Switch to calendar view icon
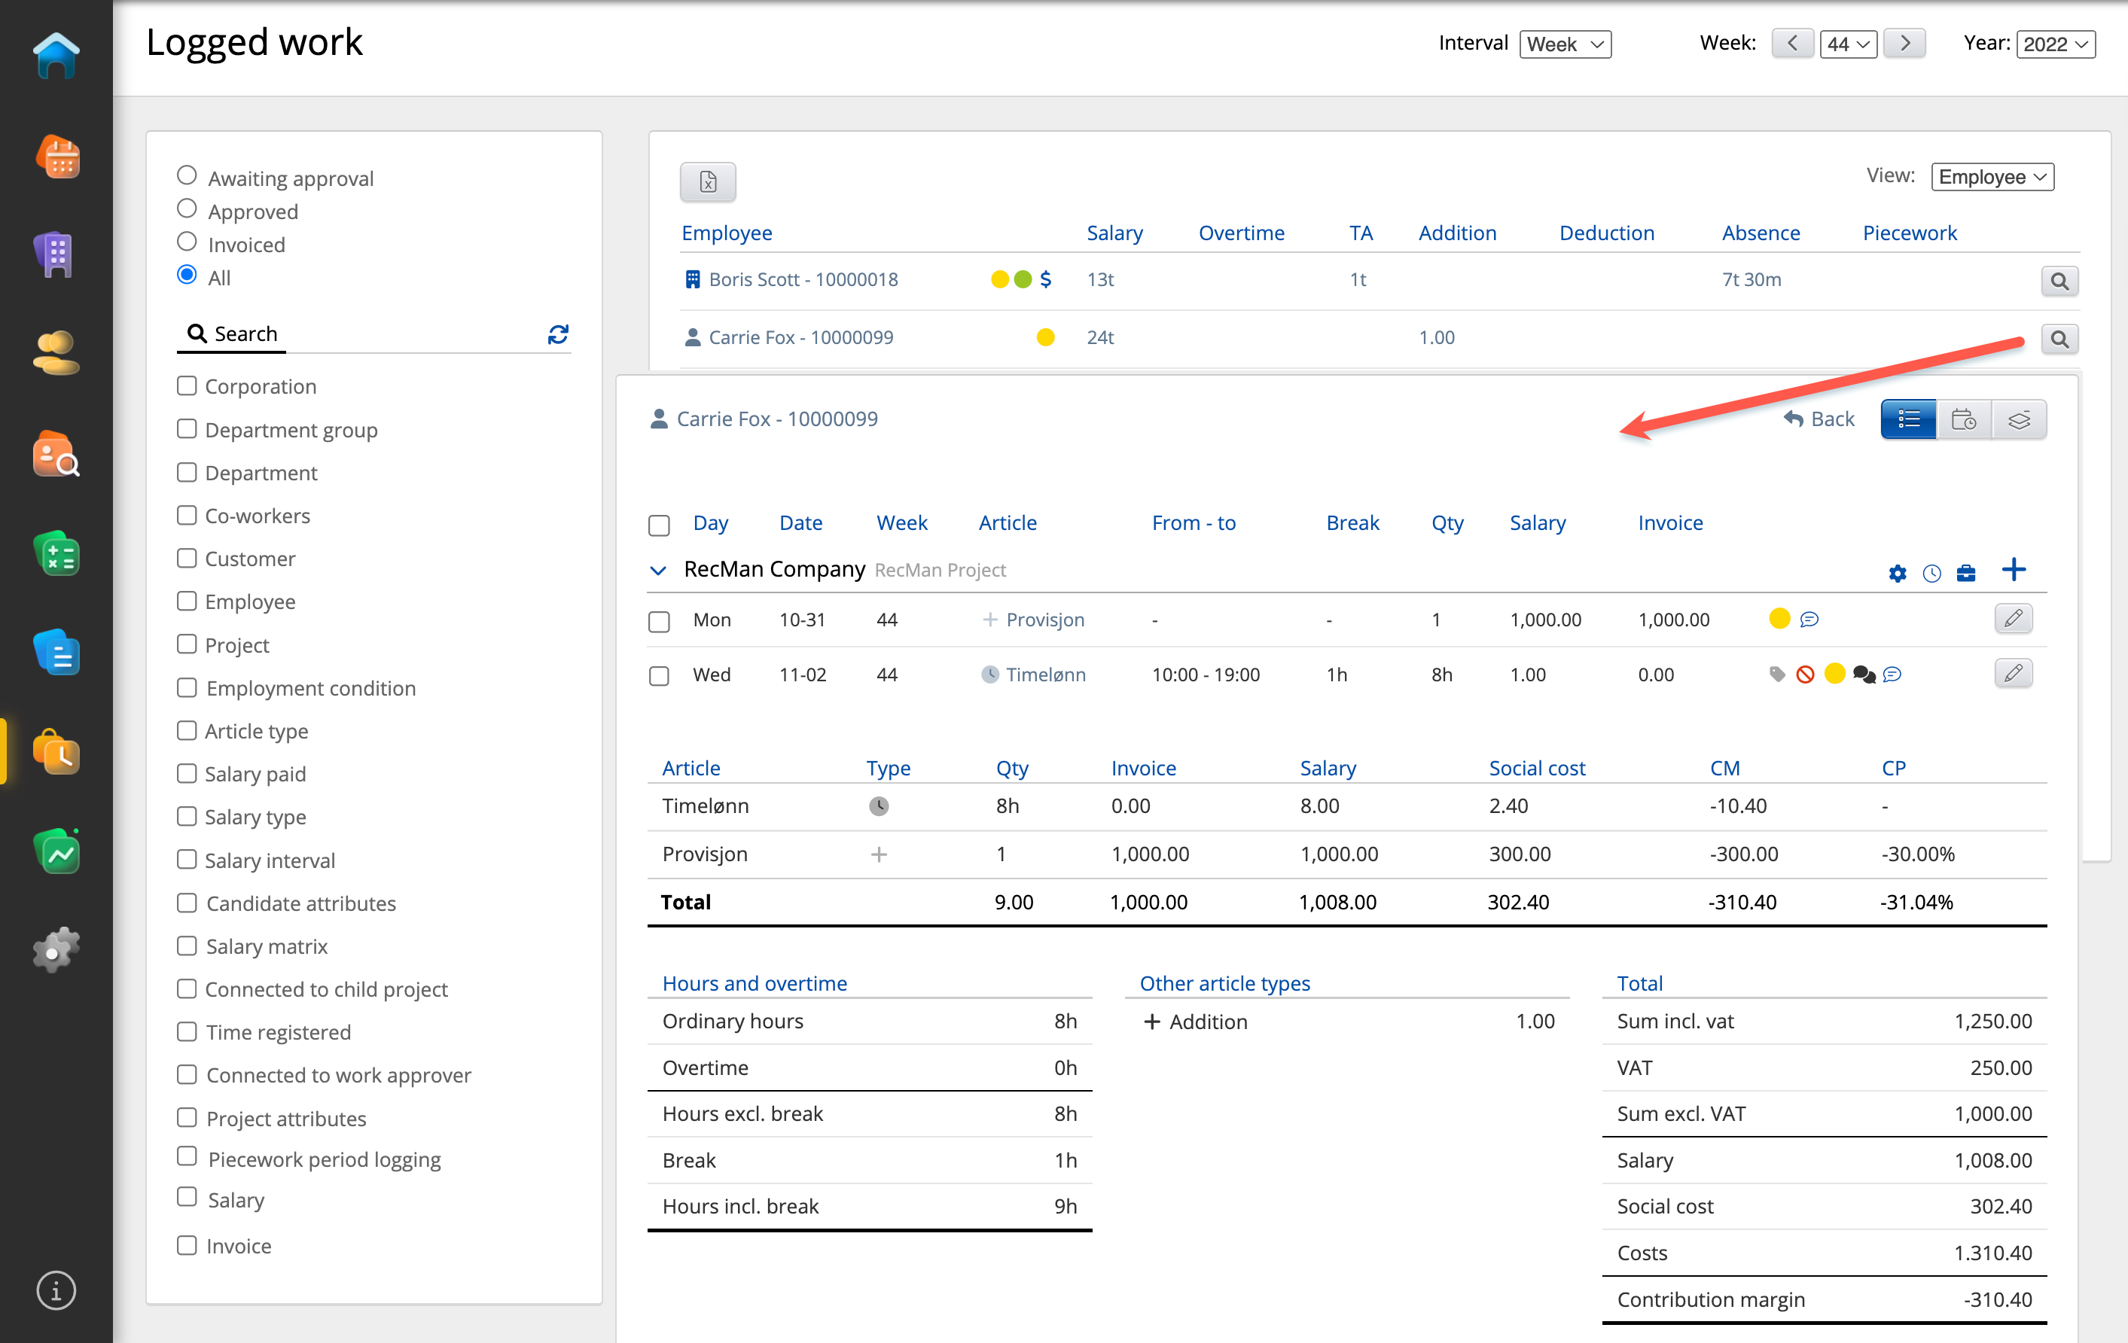Image resolution: width=2128 pixels, height=1343 pixels. coord(1963,419)
